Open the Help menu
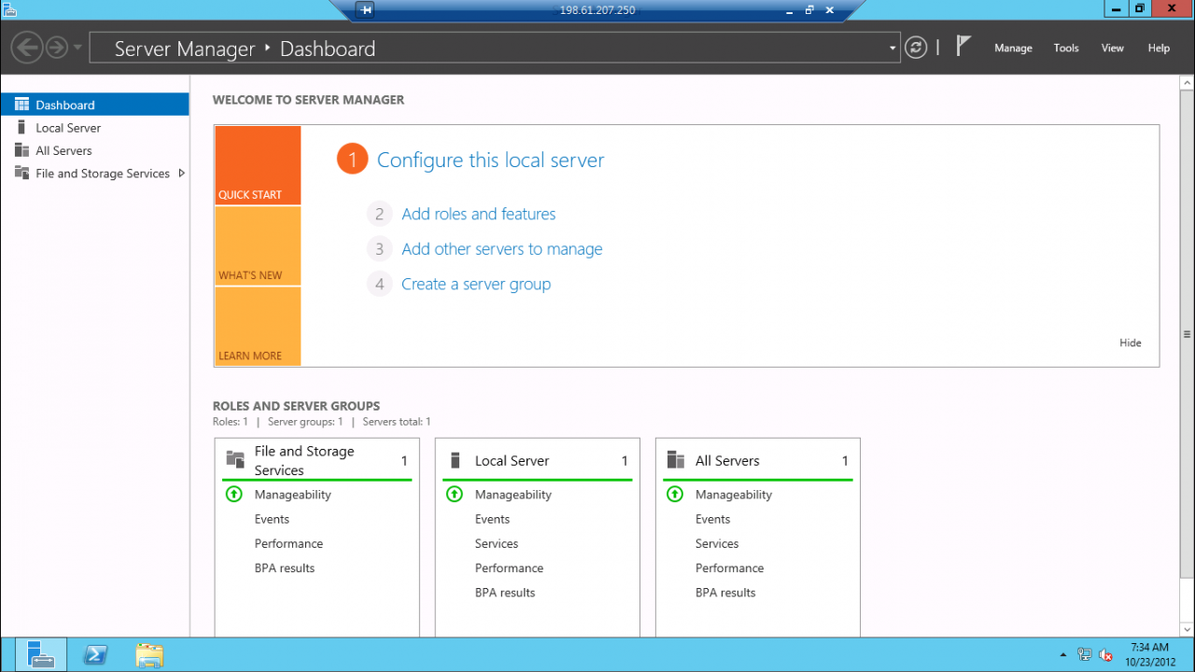 click(1159, 49)
